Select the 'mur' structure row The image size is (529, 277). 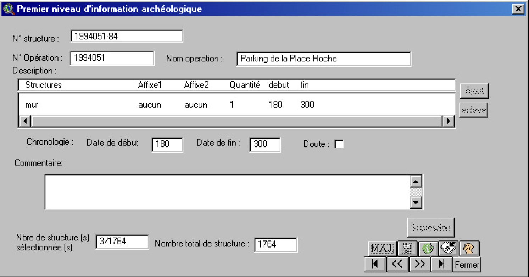236,105
